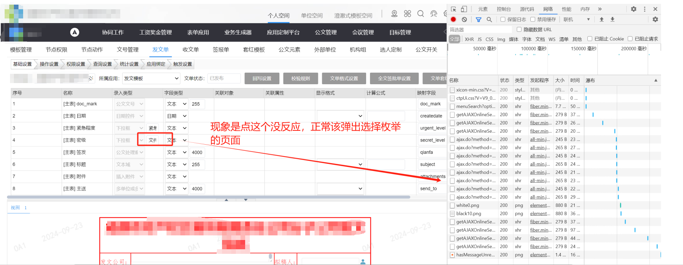Click the clear network log icon
This screenshot has height=265, width=683.
click(x=464, y=19)
